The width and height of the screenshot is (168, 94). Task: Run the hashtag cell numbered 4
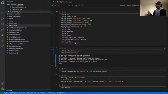(x=60, y=75)
